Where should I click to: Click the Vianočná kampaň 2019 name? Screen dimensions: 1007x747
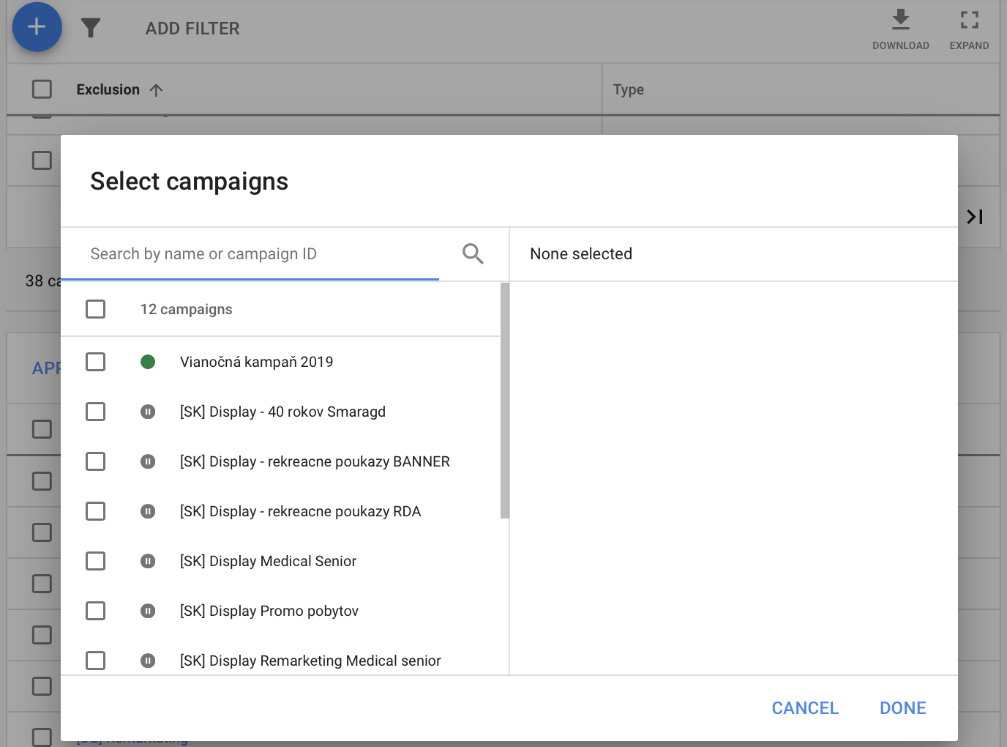coord(256,362)
